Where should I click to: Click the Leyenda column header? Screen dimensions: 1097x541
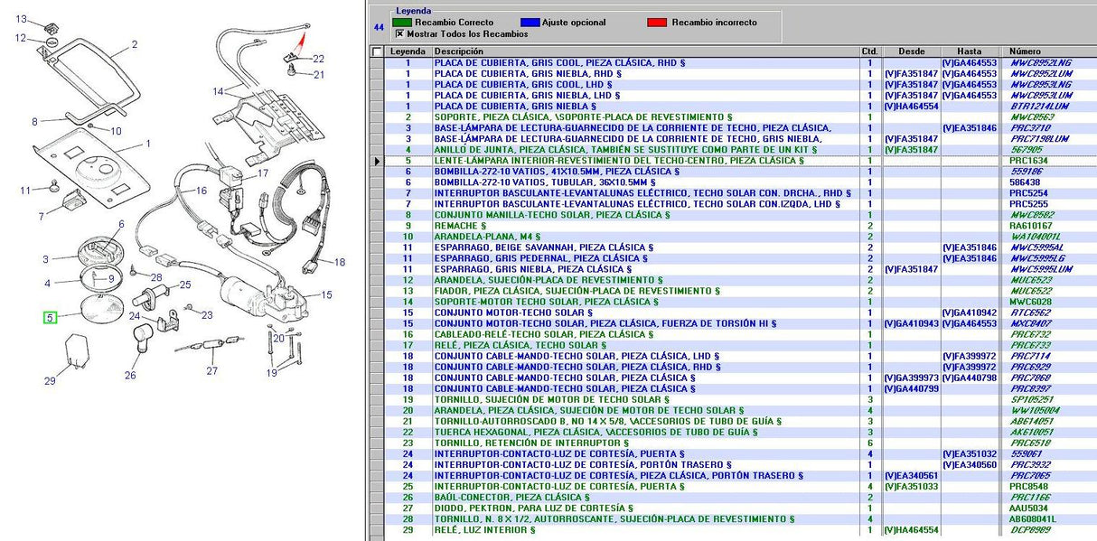(x=408, y=52)
